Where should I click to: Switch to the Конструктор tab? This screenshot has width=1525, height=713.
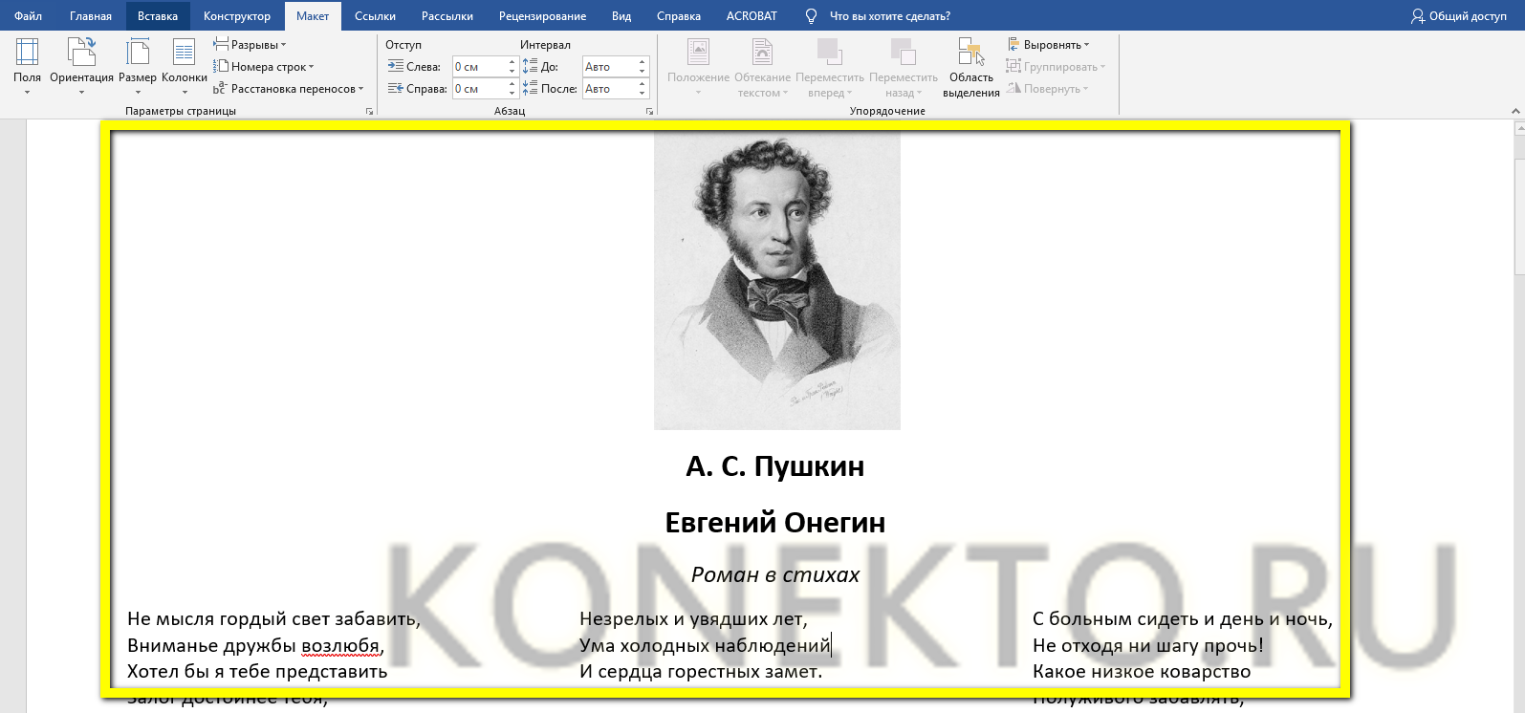click(237, 16)
